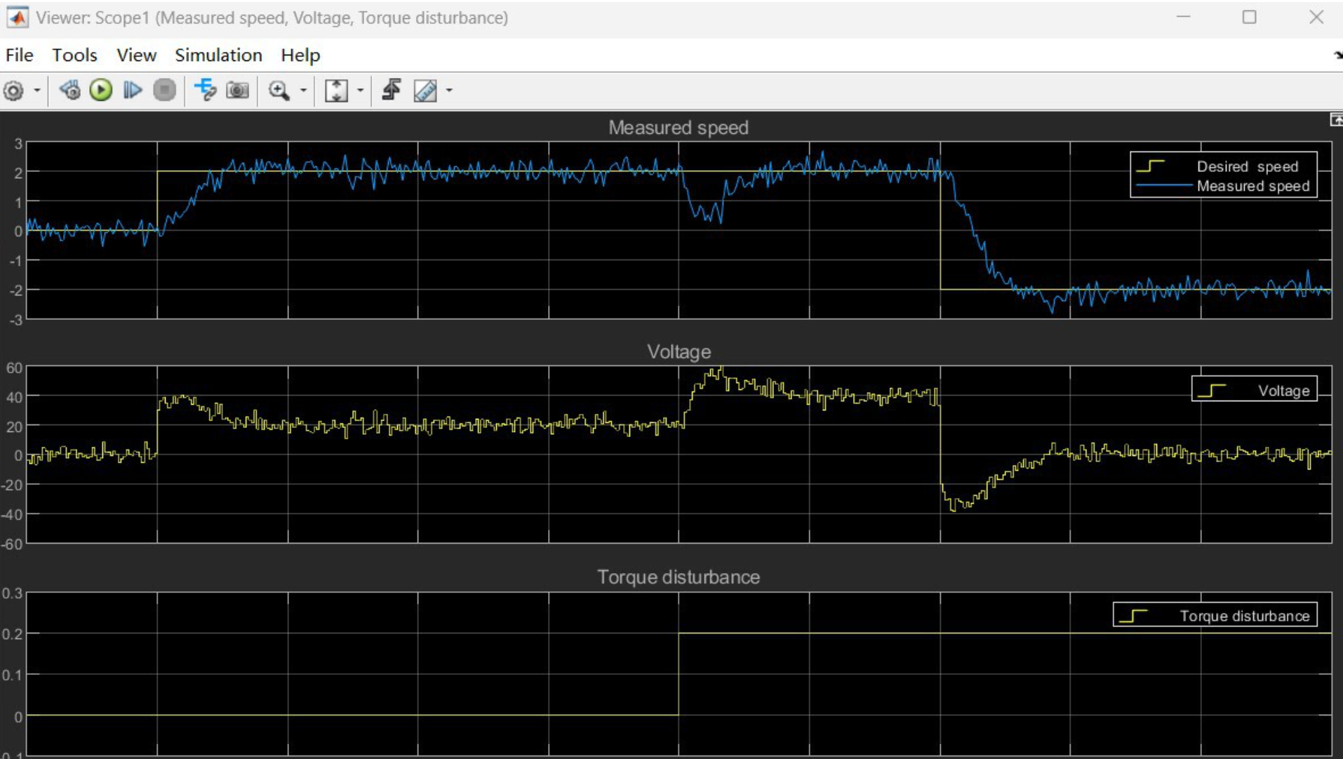Viewport: 1343px width, 759px height.
Task: Take a snapshot of the scope display
Action: (x=237, y=90)
